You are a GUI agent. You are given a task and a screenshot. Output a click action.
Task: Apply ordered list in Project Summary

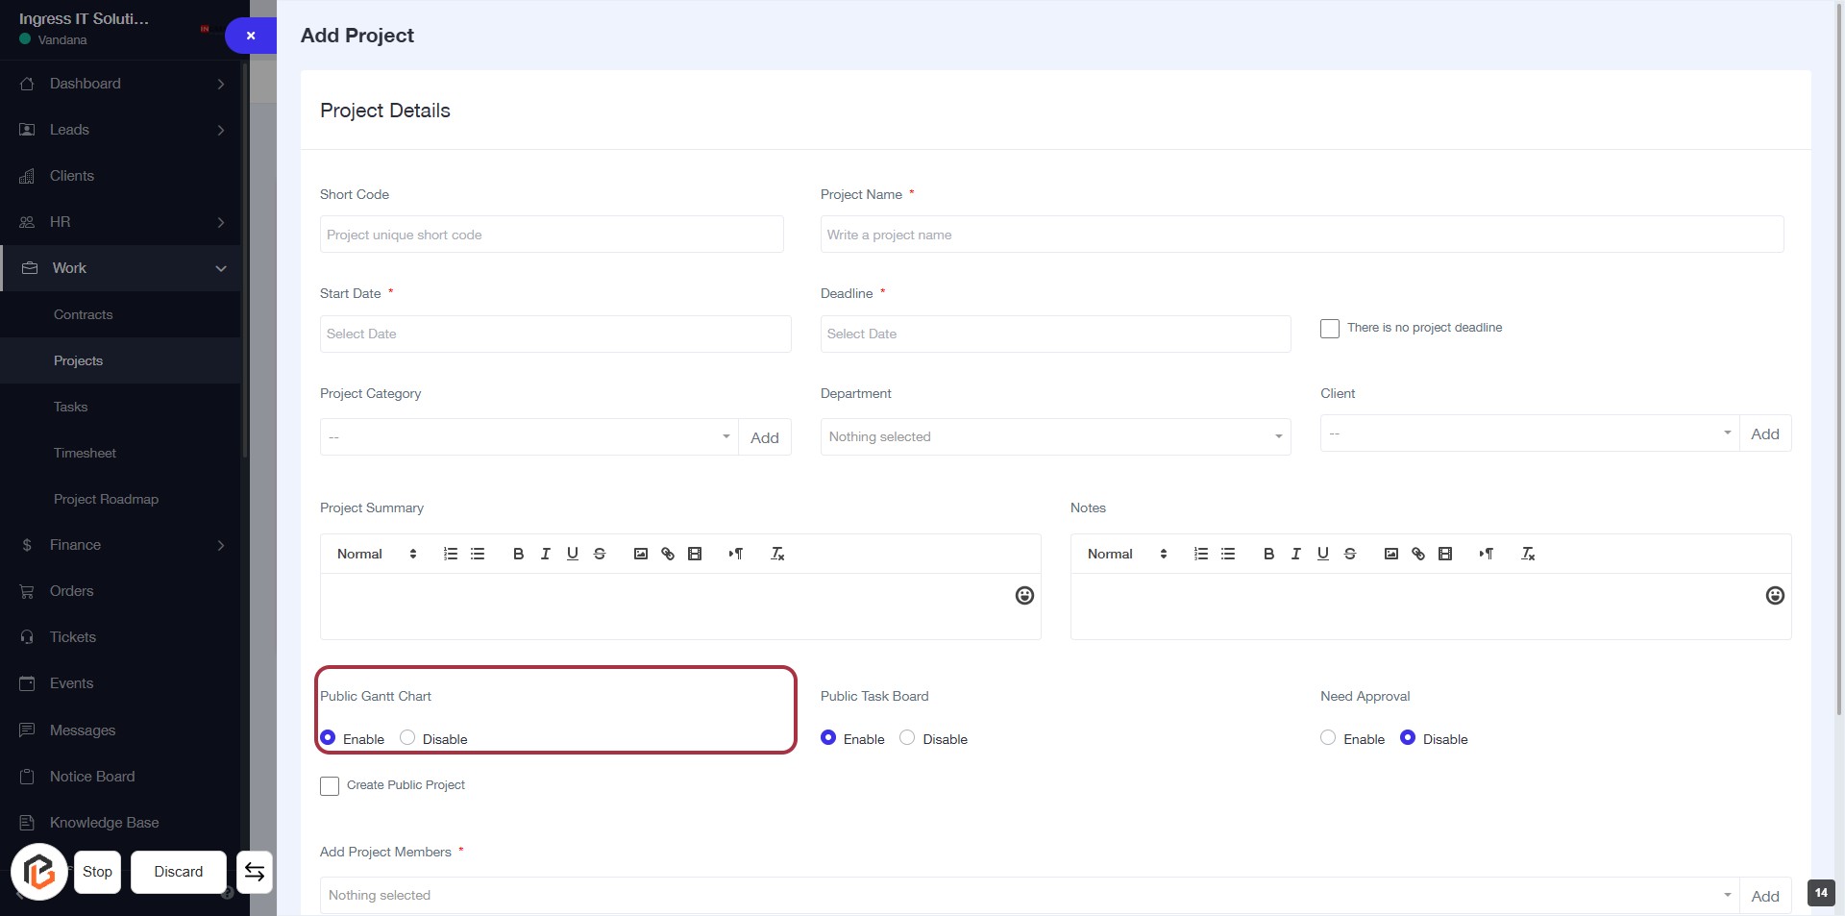pos(450,554)
